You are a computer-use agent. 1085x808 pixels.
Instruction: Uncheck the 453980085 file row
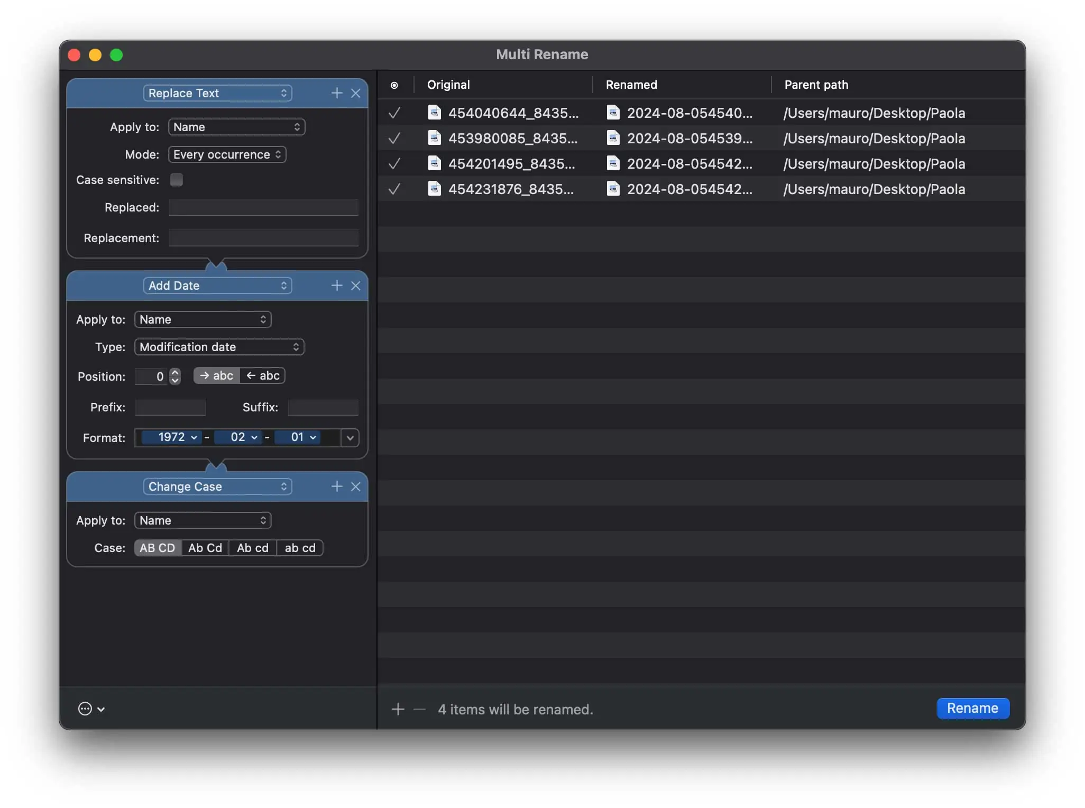tap(394, 138)
